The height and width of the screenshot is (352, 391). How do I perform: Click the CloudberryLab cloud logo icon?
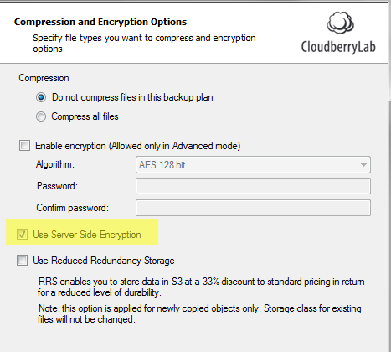pyautogui.click(x=341, y=23)
